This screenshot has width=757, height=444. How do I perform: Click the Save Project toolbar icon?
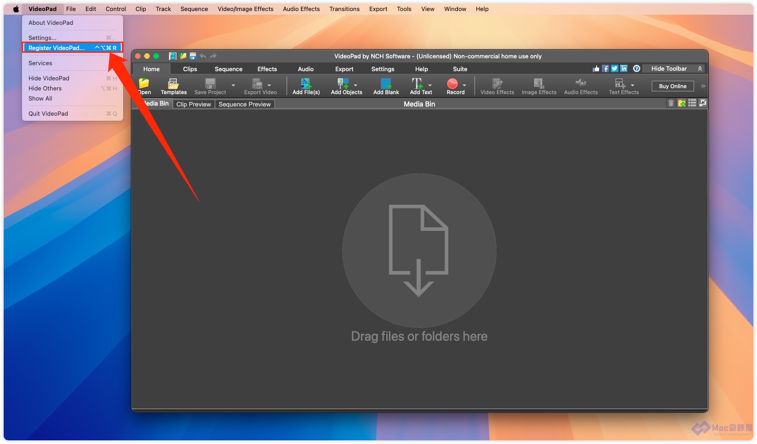pos(210,84)
